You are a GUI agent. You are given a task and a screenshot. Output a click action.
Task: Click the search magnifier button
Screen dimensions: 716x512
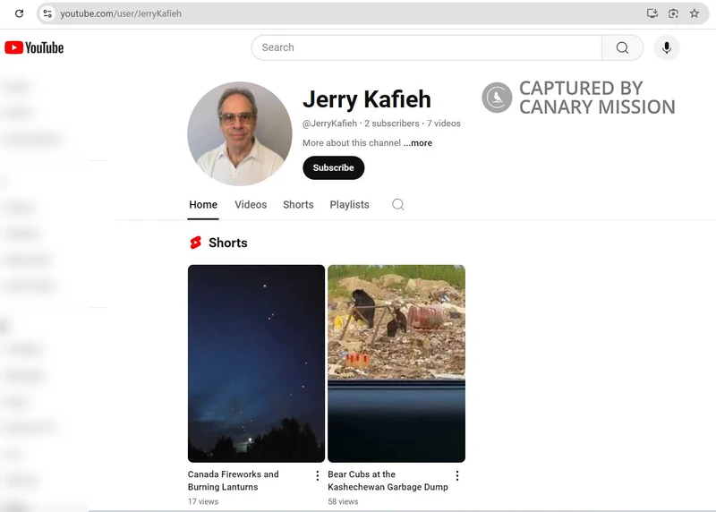(622, 47)
